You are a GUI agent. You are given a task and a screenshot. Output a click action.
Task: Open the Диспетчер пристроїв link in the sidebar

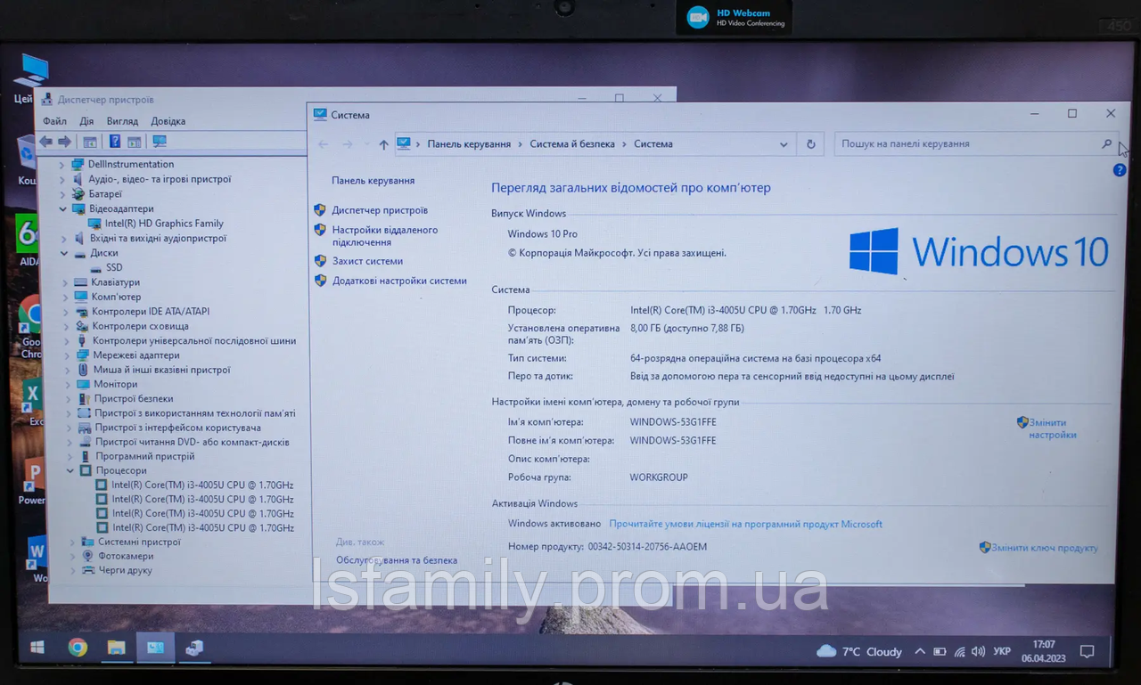point(380,210)
